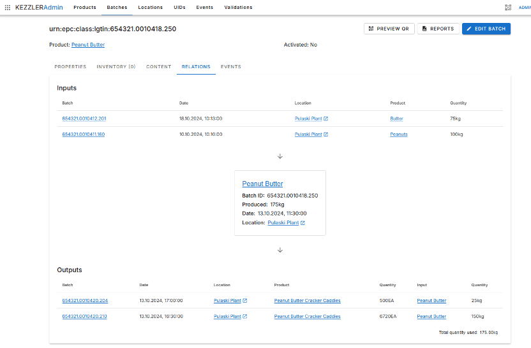Image resolution: width=531 pixels, height=348 pixels.
Task: Select the Events tab under batch
Action: [x=230, y=66]
